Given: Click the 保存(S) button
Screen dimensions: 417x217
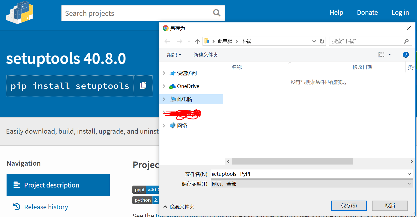Looking at the screenshot, I should click(x=349, y=206).
